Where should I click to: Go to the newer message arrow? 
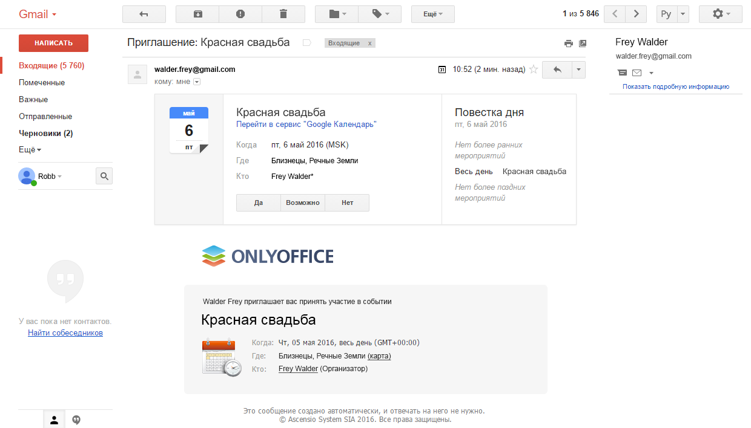615,14
